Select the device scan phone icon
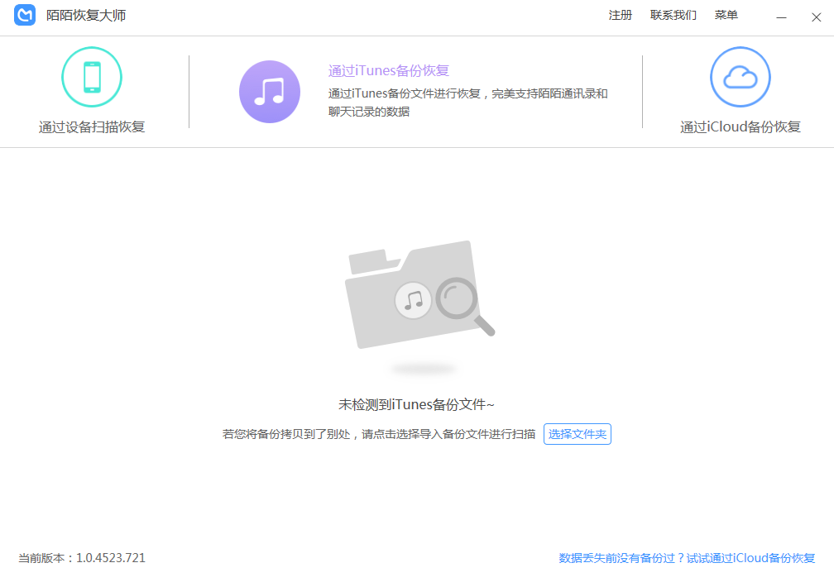Screen dimensions: 834x582 pos(92,77)
